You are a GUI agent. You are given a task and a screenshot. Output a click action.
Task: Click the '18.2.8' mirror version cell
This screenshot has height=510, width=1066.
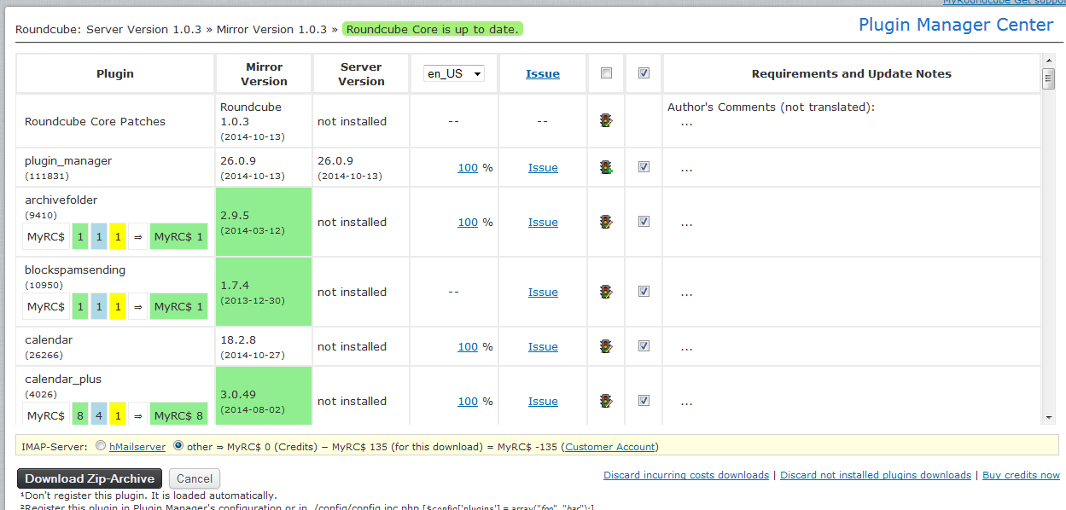click(264, 346)
